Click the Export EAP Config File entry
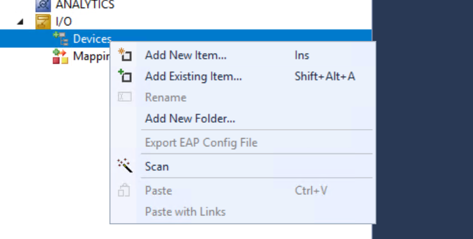Screen dimensions: 473x239 coord(201,143)
